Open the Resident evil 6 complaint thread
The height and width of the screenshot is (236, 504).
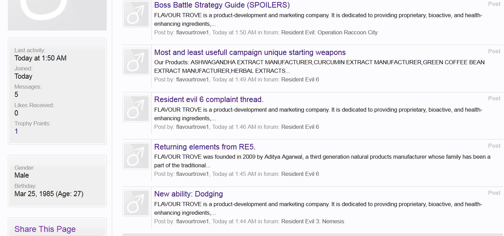(209, 100)
